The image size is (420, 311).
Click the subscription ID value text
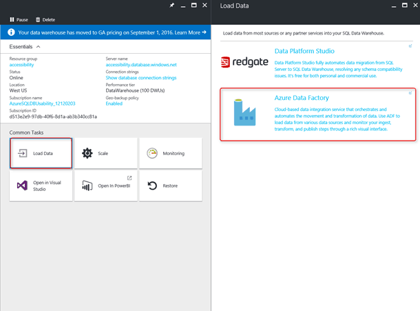point(53,117)
